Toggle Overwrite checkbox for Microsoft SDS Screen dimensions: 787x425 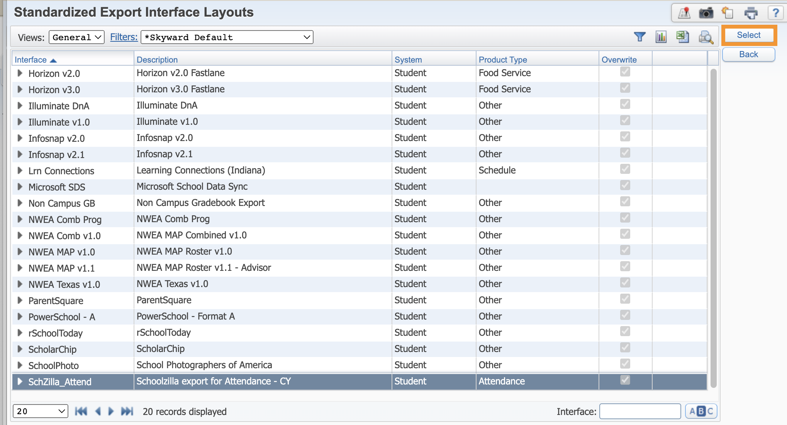click(x=625, y=185)
